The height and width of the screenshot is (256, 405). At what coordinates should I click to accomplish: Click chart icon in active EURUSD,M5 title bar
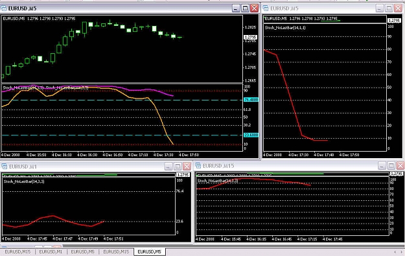click(x=4, y=8)
